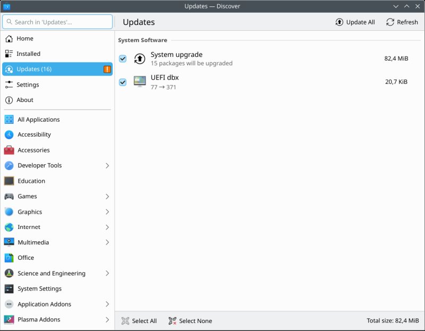
Task: Uncheck the System upgrade checkbox
Action: pyautogui.click(x=123, y=58)
